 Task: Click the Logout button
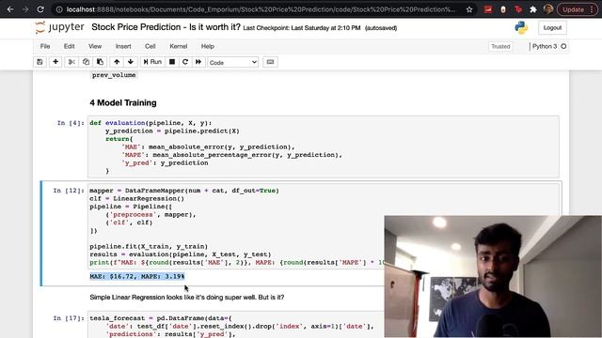(552, 27)
